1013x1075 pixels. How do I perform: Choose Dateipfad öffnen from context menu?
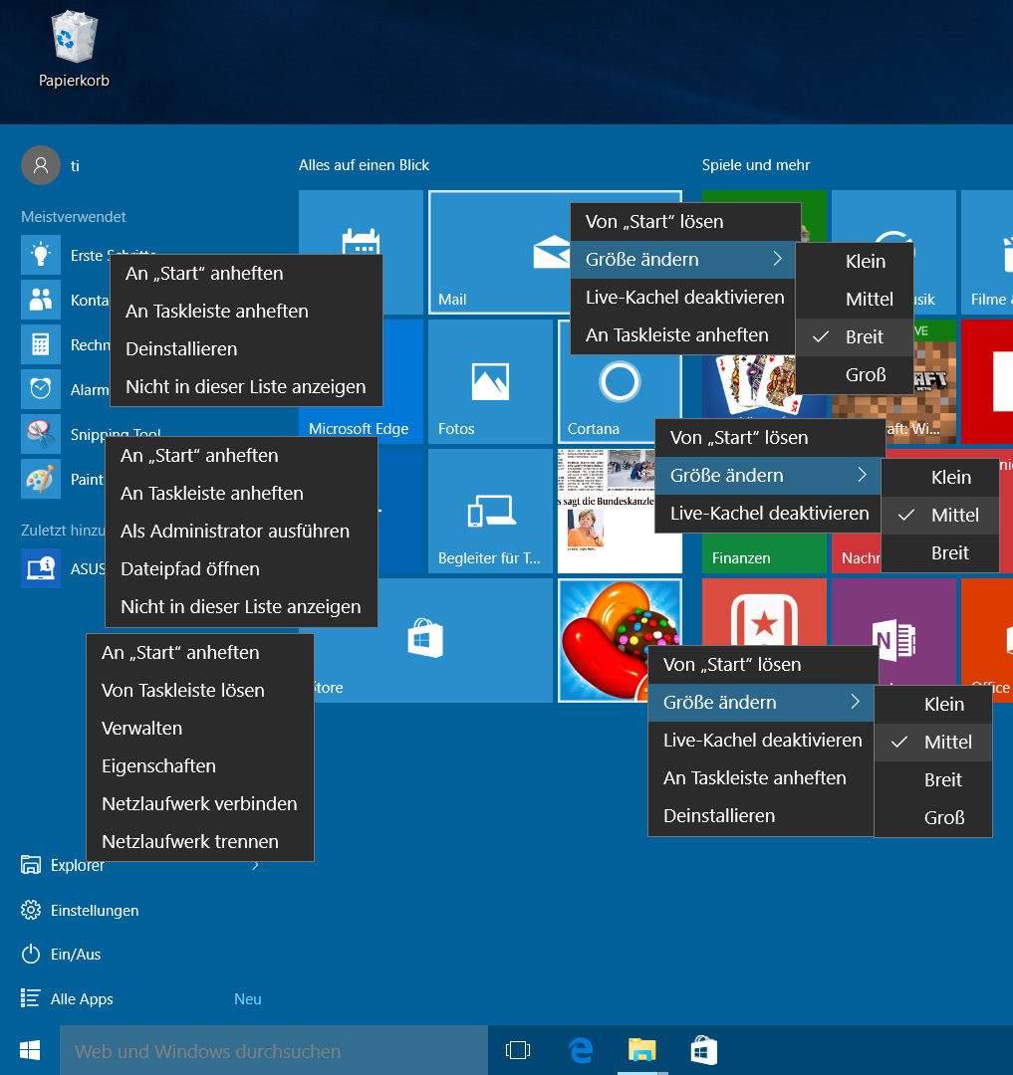(190, 569)
